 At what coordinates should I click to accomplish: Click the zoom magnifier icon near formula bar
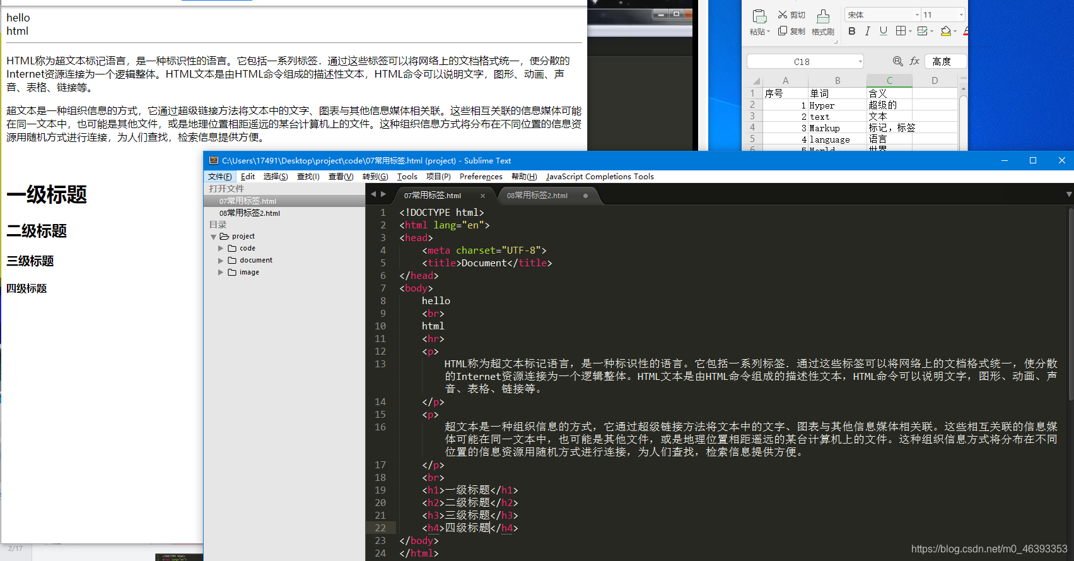(x=897, y=61)
